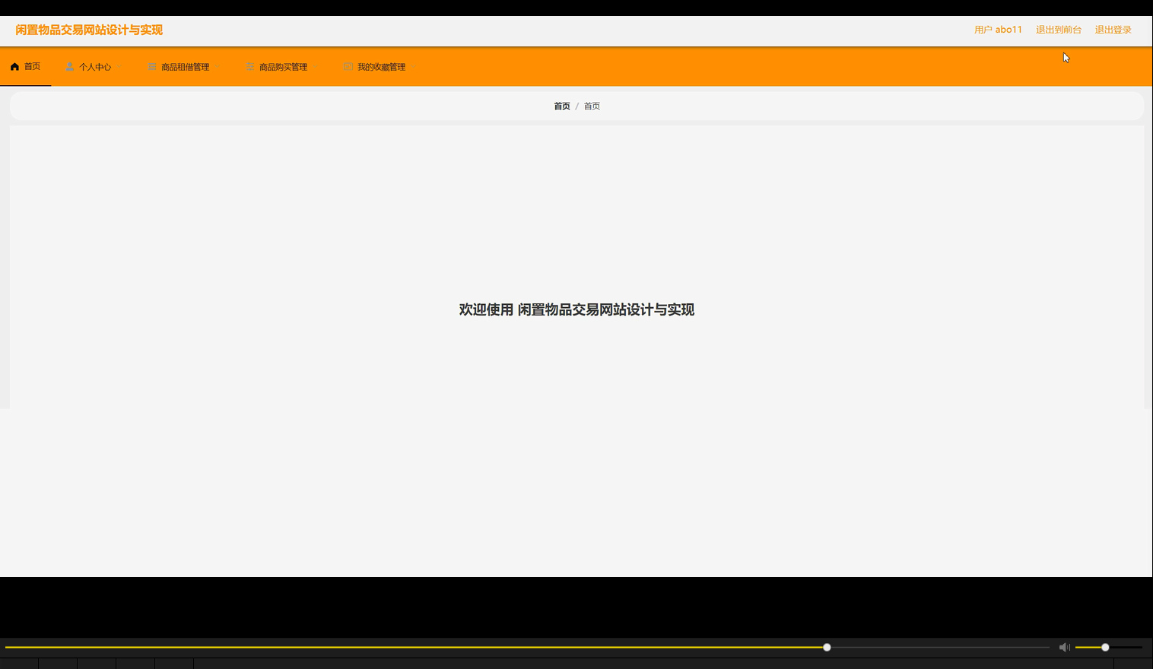Image resolution: width=1153 pixels, height=669 pixels.
Task: Mute audio with the speaker icon
Action: pyautogui.click(x=1064, y=647)
